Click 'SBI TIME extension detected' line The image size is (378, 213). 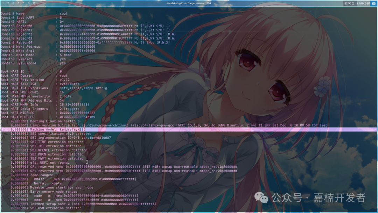point(42,142)
